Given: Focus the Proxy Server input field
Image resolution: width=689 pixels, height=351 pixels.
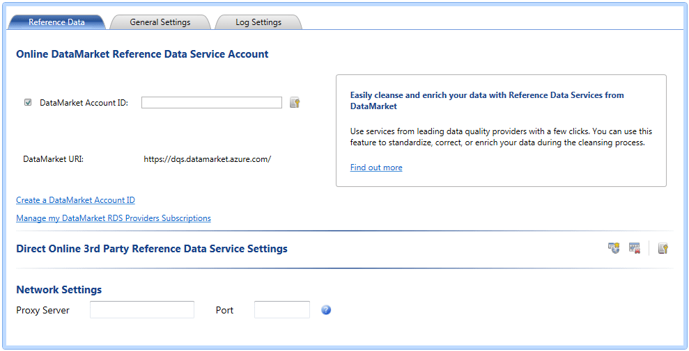Looking at the screenshot, I should (142, 310).
